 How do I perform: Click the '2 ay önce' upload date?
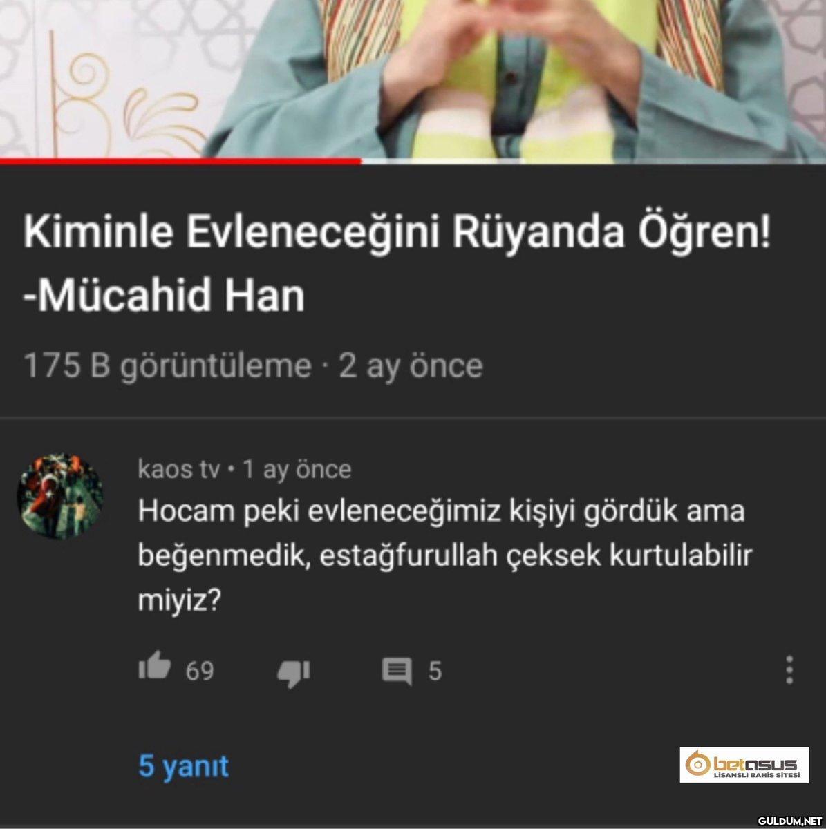(x=411, y=365)
